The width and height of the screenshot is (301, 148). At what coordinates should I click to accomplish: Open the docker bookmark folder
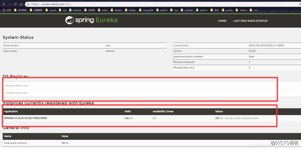coord(116,10)
